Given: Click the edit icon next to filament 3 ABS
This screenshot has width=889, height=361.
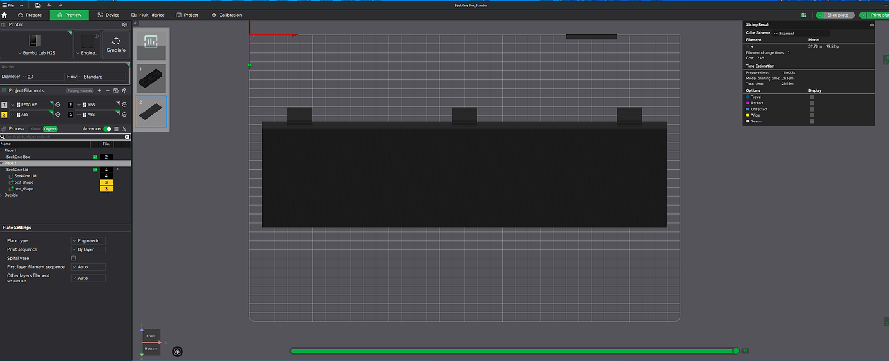Looking at the screenshot, I should coord(58,115).
